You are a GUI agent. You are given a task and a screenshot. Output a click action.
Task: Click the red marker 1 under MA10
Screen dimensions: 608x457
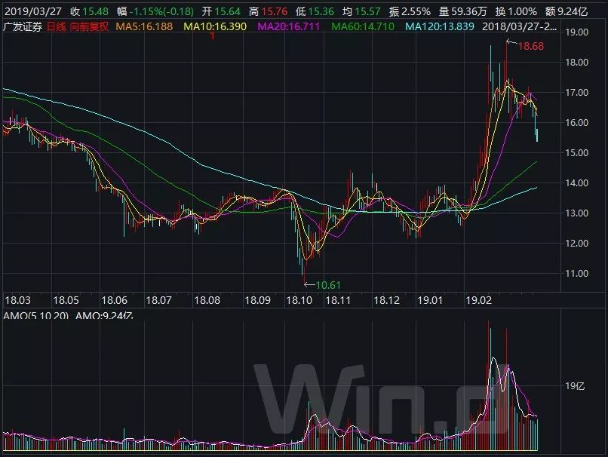[x=213, y=36]
